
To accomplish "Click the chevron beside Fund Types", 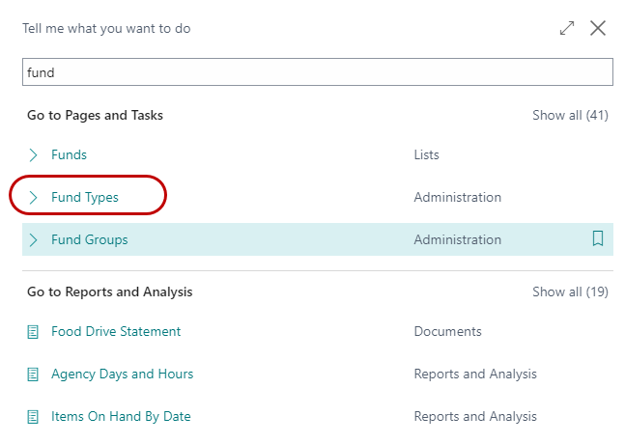I will click(34, 197).
